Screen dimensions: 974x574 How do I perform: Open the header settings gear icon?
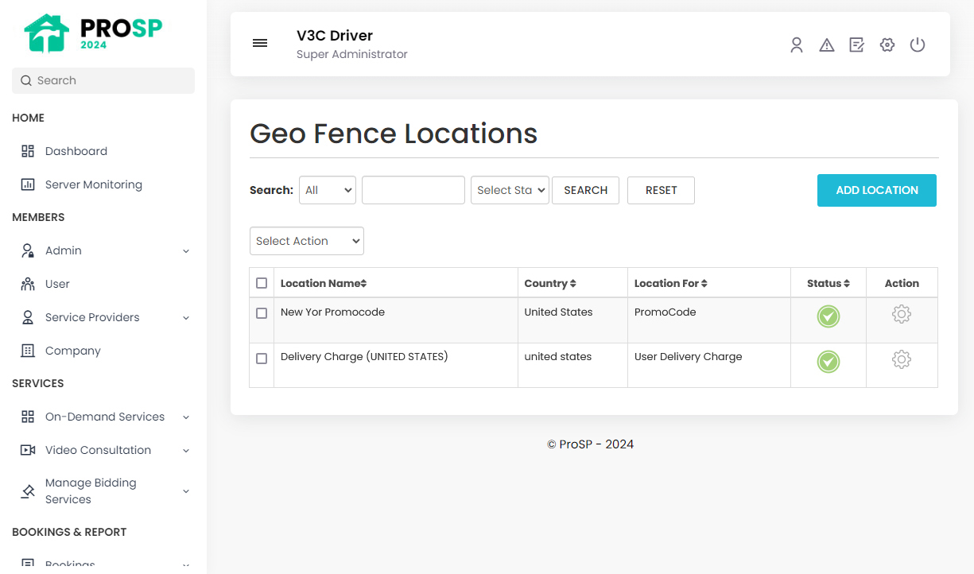tap(887, 45)
